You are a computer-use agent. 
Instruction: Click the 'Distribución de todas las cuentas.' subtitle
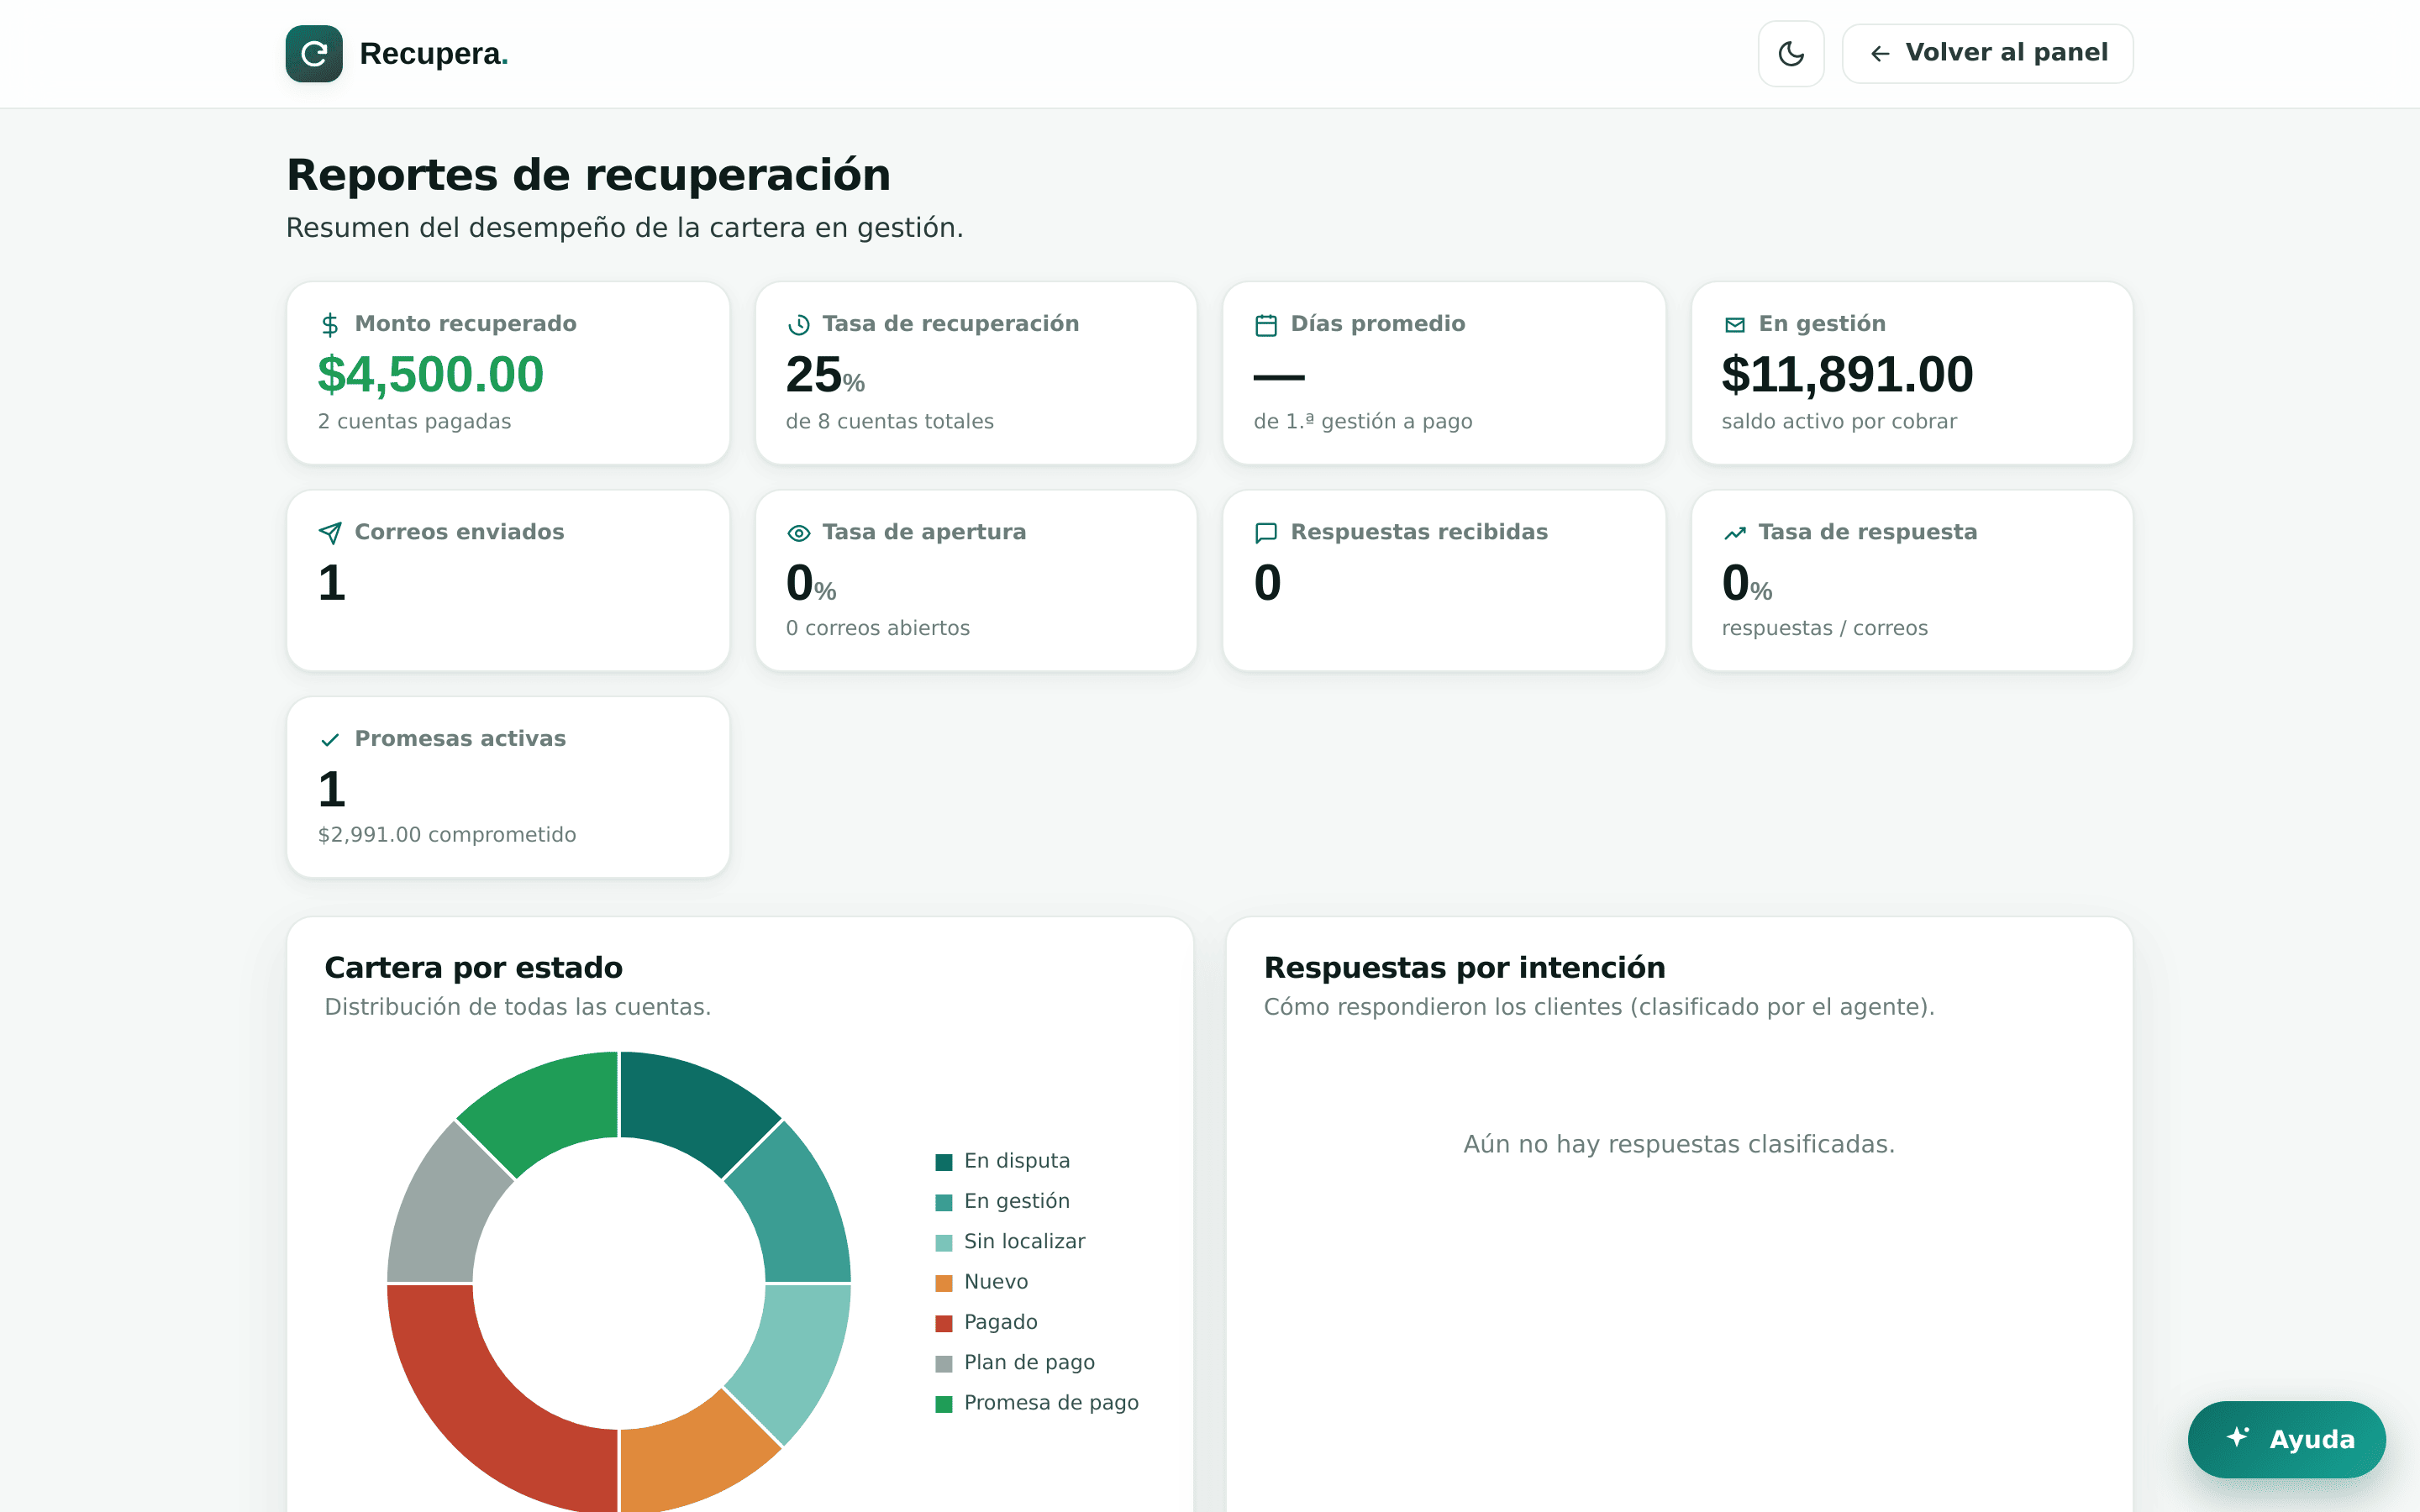tap(518, 1007)
